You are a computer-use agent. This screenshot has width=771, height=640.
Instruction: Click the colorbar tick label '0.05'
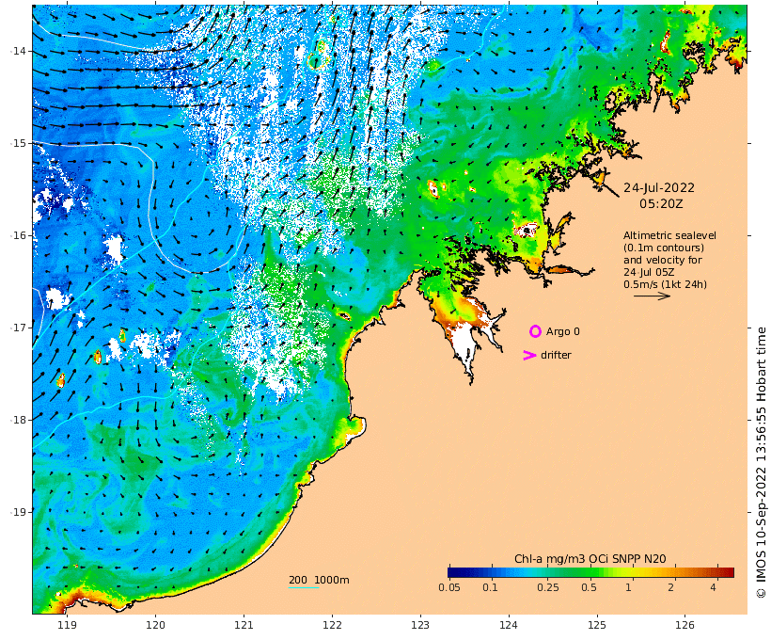(448, 587)
